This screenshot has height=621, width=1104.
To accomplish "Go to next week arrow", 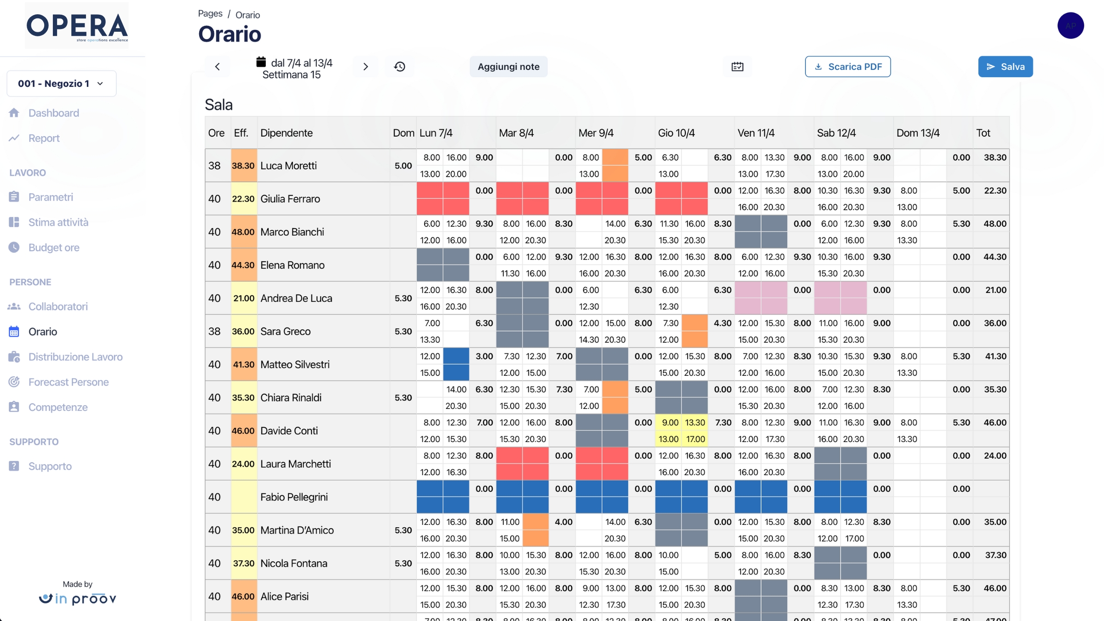I will point(366,67).
